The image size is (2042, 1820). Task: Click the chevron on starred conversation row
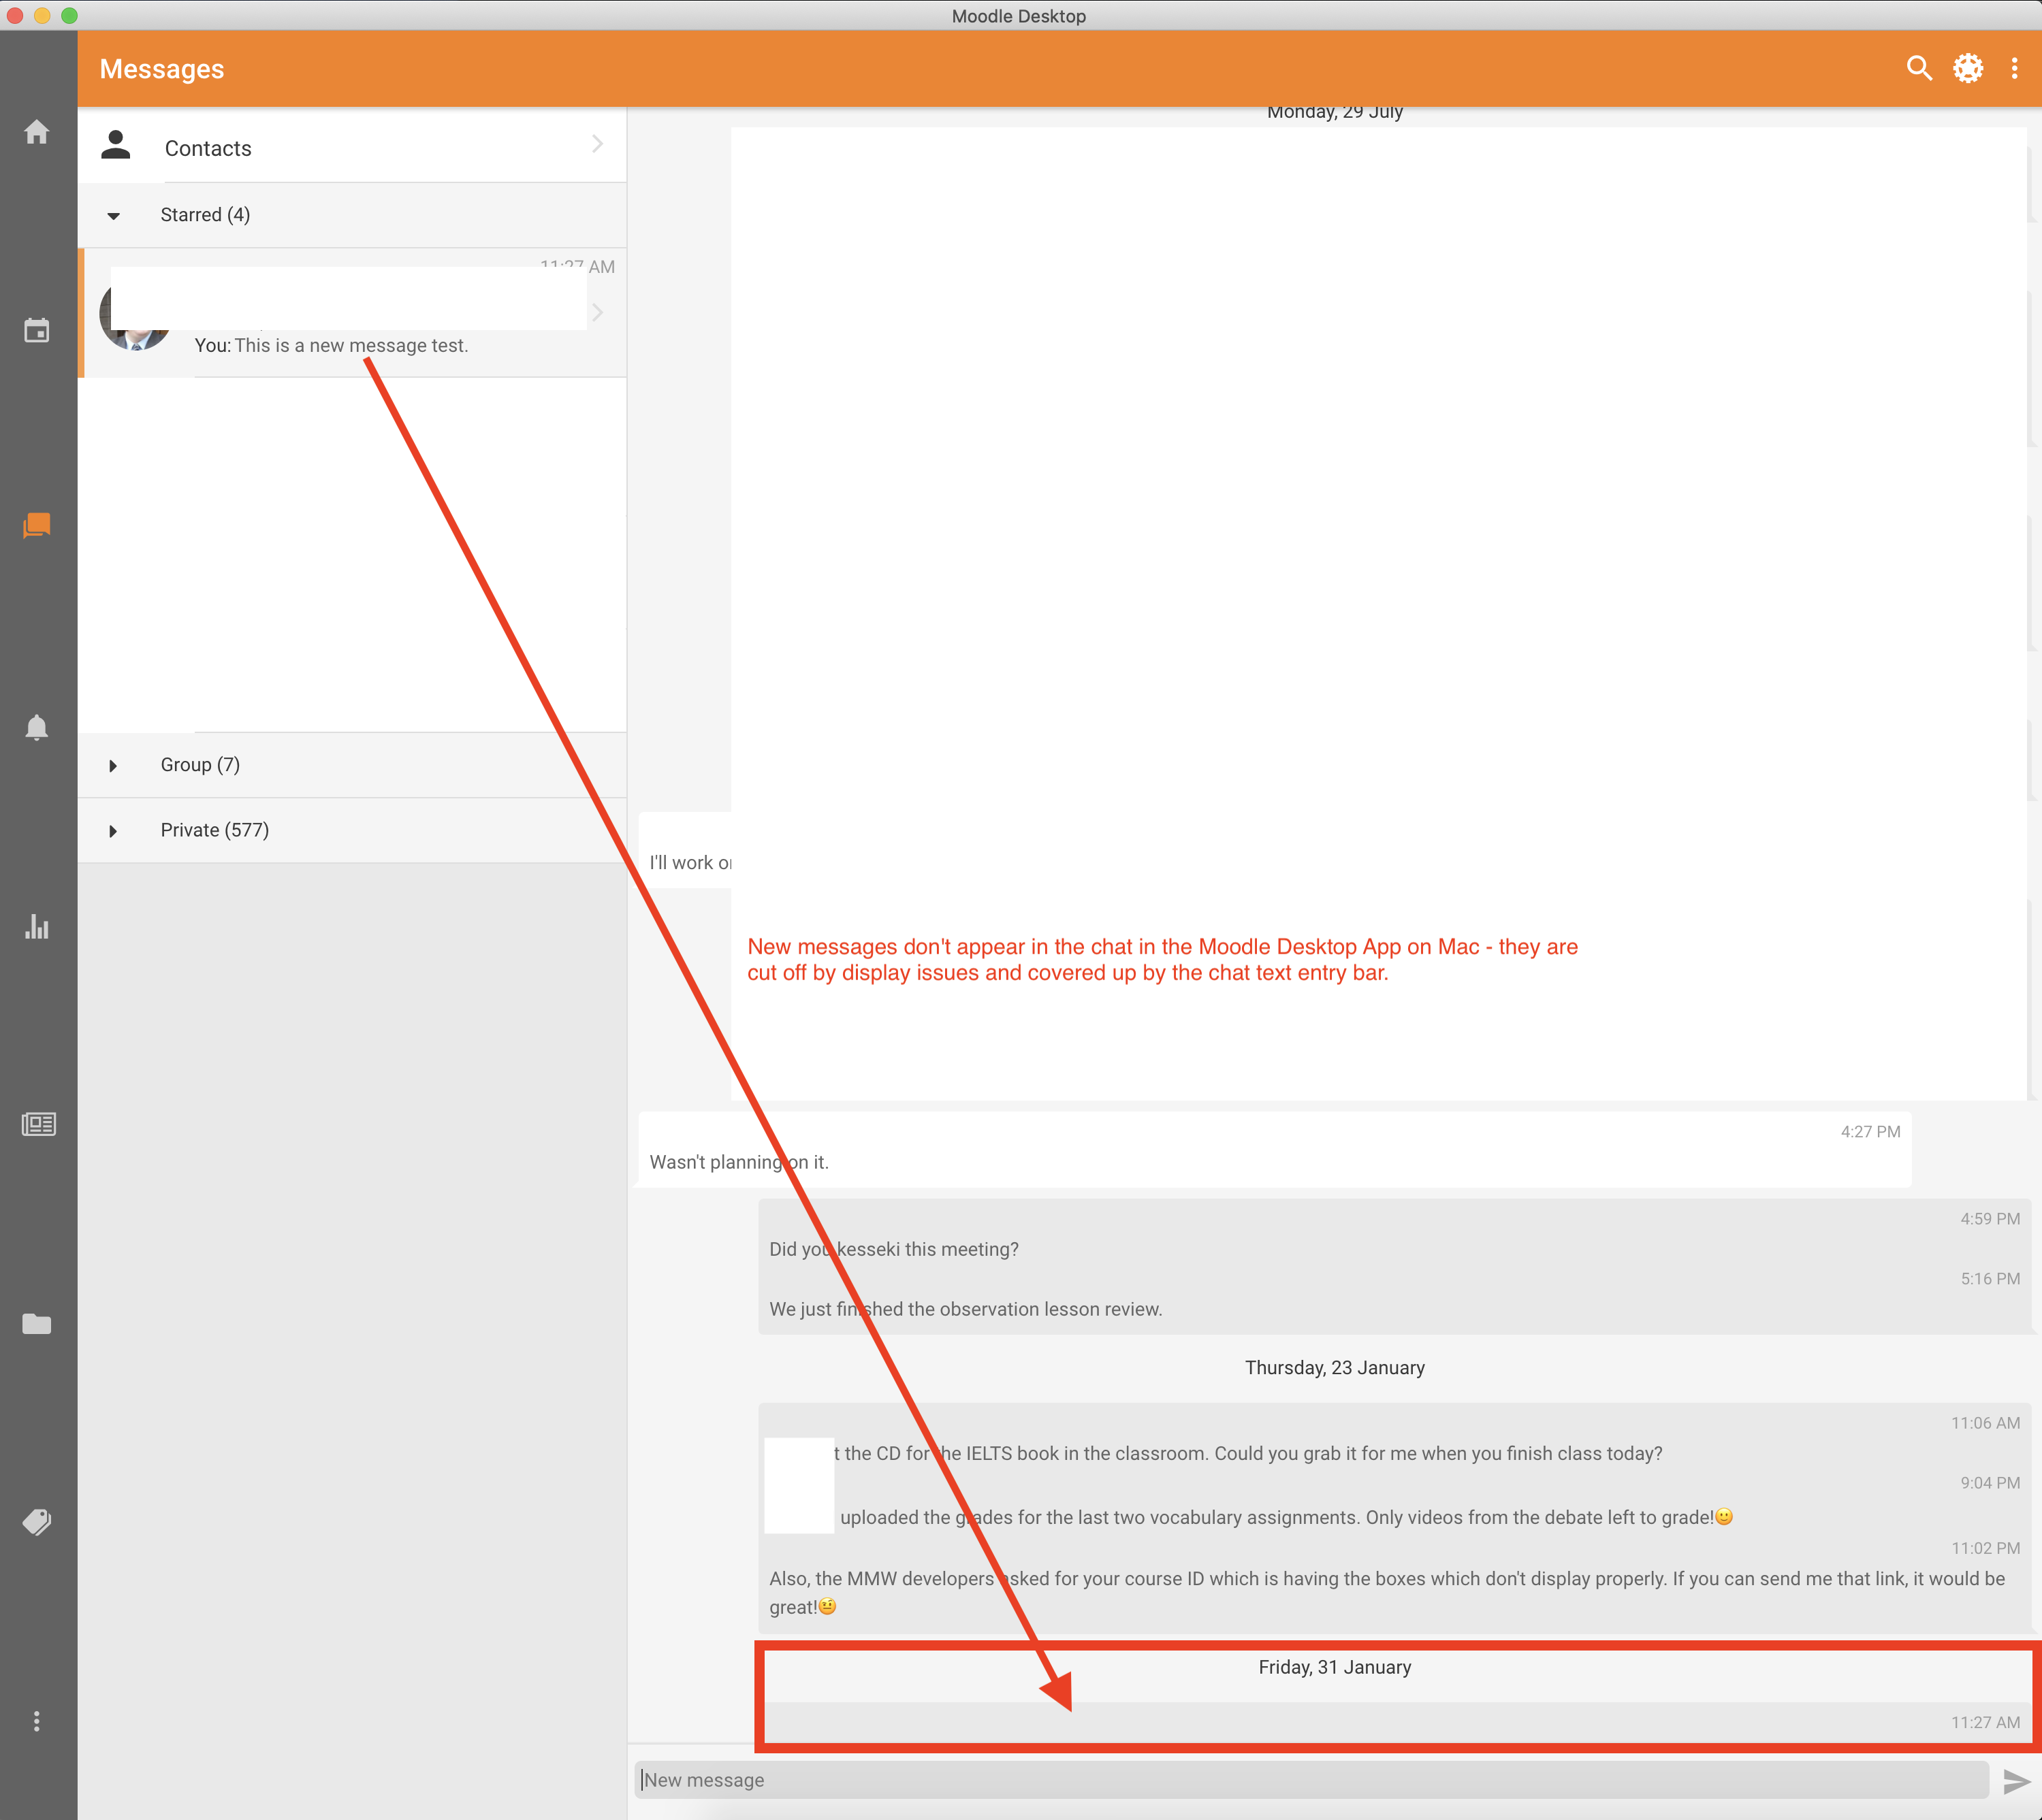tap(597, 312)
